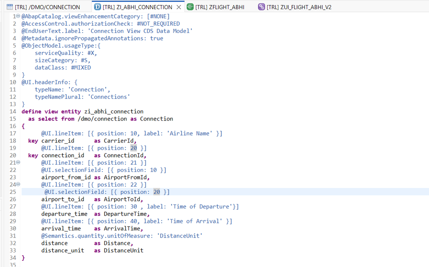Screen dimensions: 429x267
Task: Click the #NOT_REQUIRED authorization check value
Action: pyautogui.click(x=158, y=23)
